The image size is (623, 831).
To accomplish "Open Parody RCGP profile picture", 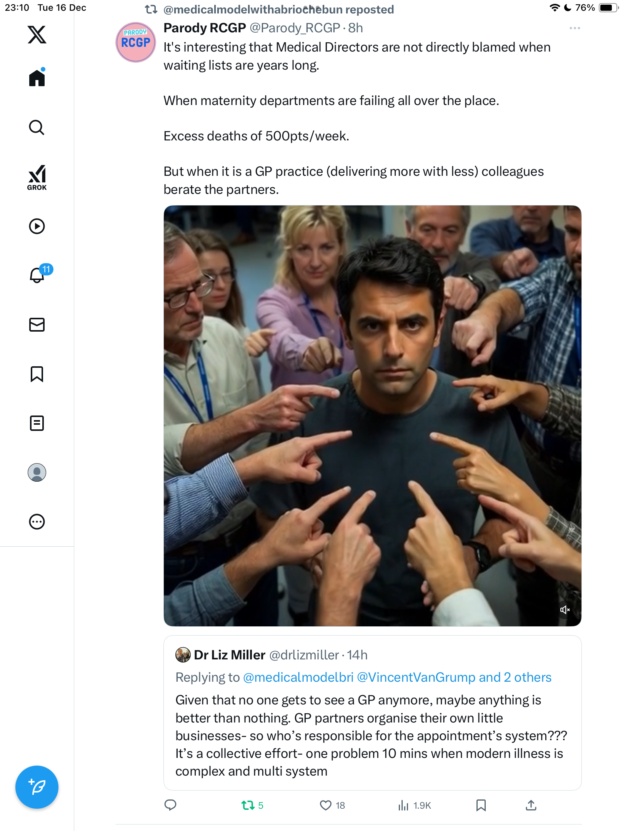I will 136,42.
